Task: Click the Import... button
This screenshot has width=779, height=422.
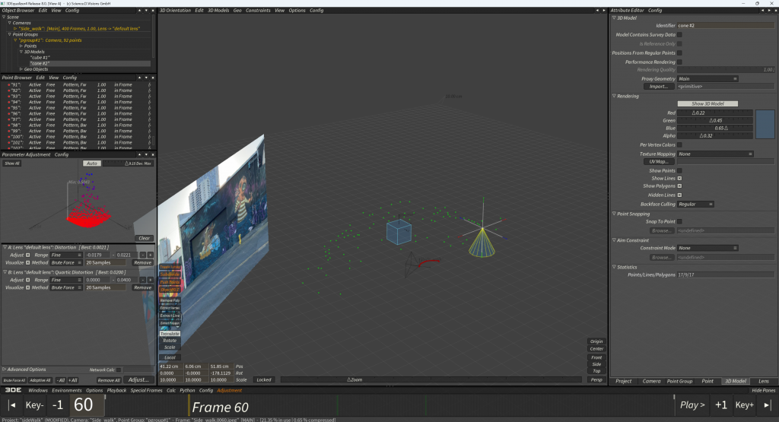Action: pos(659,87)
